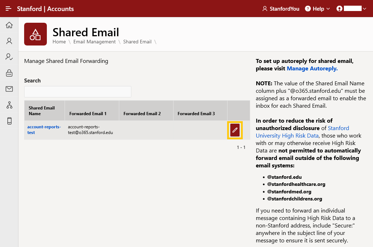This screenshot has height=247, width=373.
Task: Navigate to Email Management breadcrumb
Action: [94, 42]
